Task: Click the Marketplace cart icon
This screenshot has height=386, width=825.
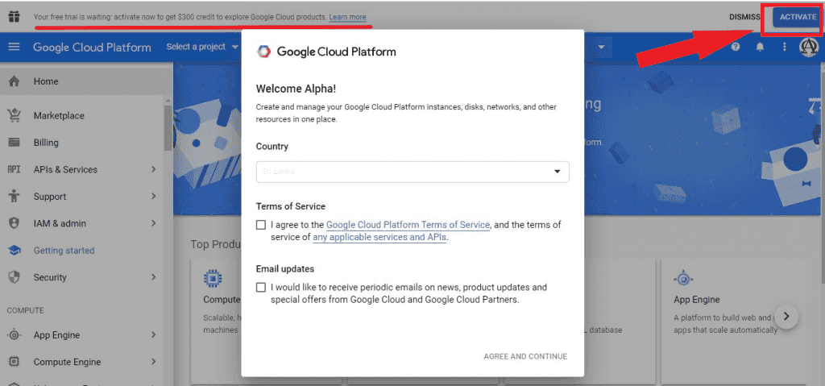Action: click(x=15, y=115)
